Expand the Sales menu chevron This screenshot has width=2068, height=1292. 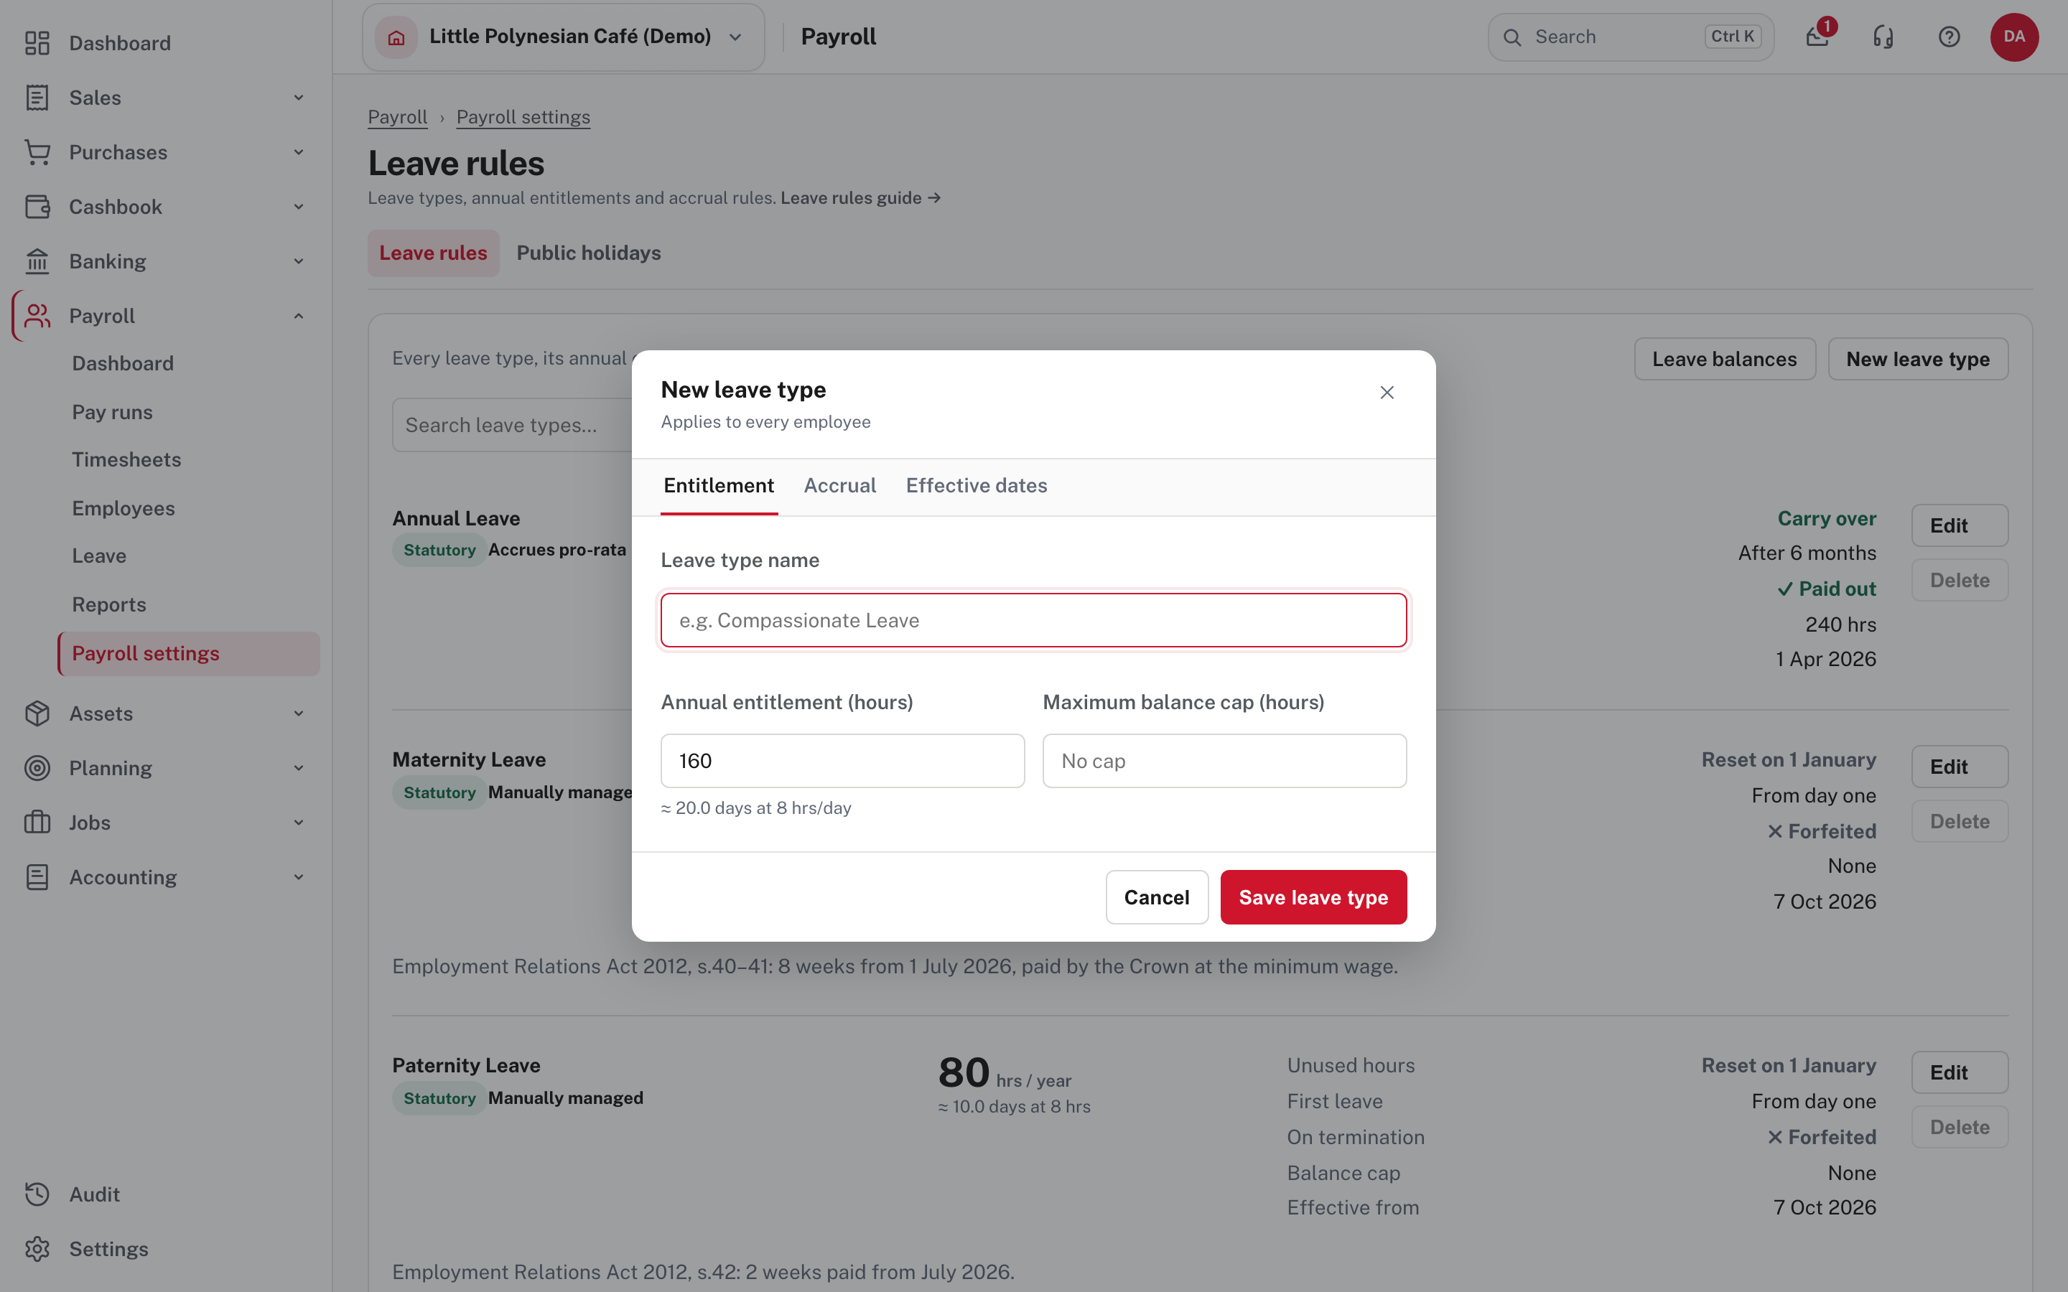pyautogui.click(x=298, y=98)
